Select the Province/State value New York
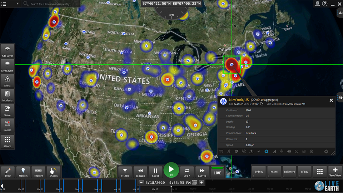This screenshot has height=193, width=343. [251, 133]
